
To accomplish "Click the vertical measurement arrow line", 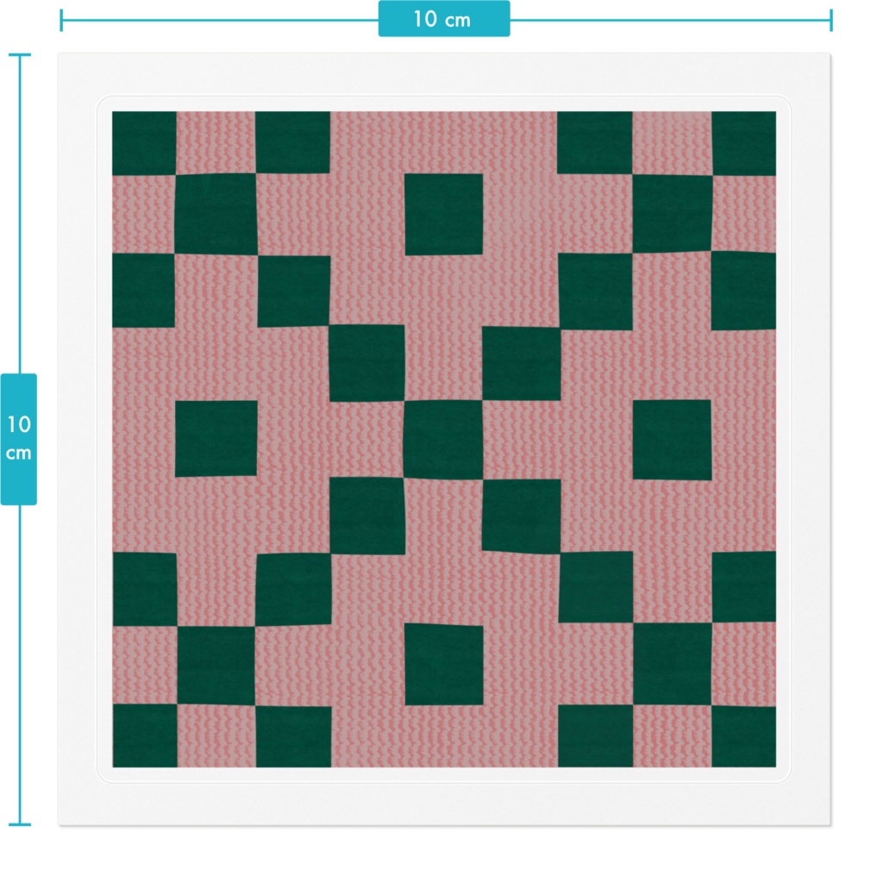I will click(x=20, y=259).
